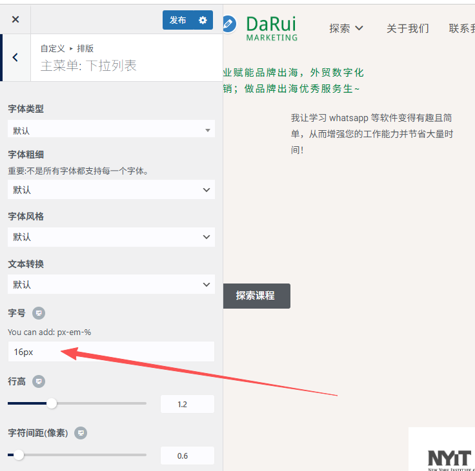Image resolution: width=475 pixels, height=471 pixels.
Task: Close the customizer with the X icon
Action: pyautogui.click(x=15, y=20)
